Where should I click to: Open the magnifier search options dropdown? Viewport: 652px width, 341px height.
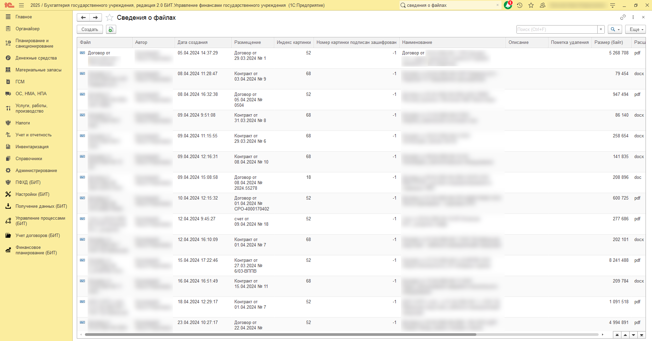point(615,30)
